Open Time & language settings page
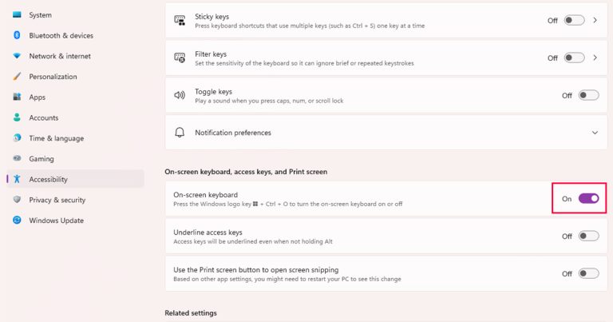 (x=56, y=138)
